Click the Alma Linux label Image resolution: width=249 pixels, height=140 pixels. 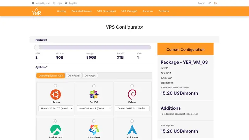pyautogui.click(x=94, y=138)
